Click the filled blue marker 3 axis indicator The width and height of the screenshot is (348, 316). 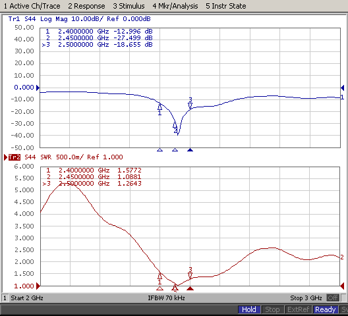pos(190,150)
